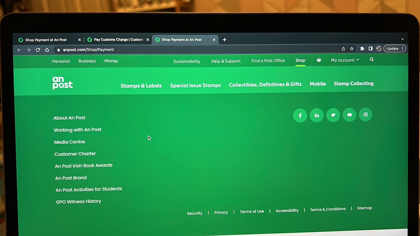Open the Mobile menu item

coord(318,84)
